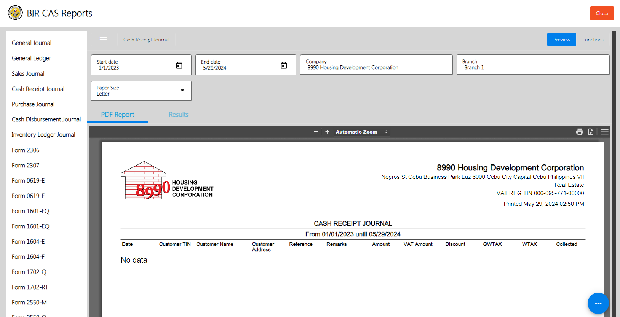Viewport: 620px width, 317px height.
Task: Select the Company field dropdown
Action: [376, 65]
